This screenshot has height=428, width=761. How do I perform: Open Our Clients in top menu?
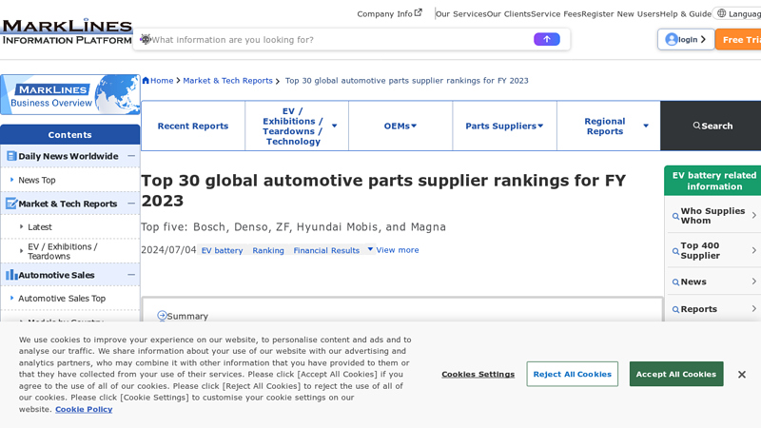pyautogui.click(x=509, y=14)
